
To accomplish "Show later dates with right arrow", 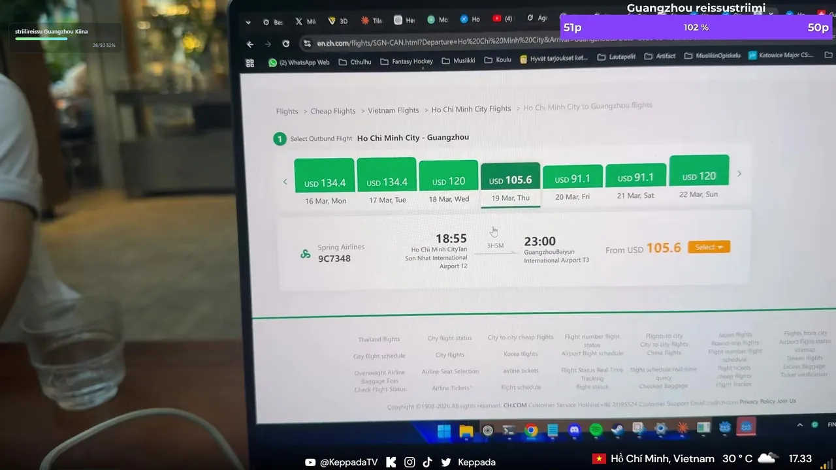I will 739,174.
